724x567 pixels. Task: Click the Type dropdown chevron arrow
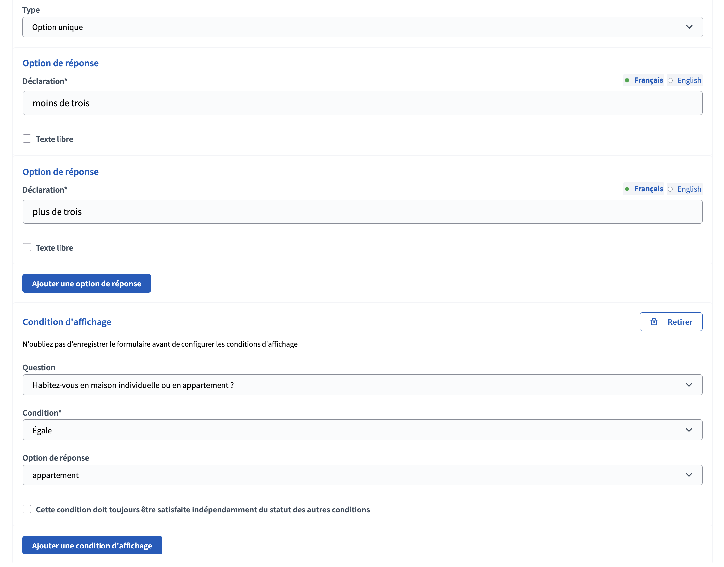[x=689, y=27]
